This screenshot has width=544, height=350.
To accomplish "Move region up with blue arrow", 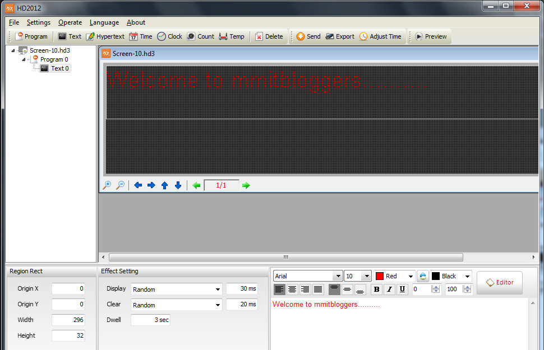I will click(165, 185).
